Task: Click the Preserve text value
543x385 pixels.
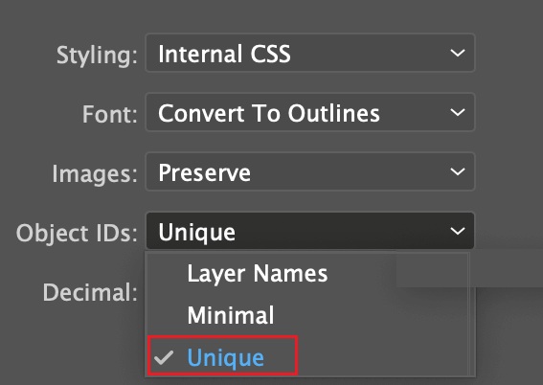Action: (204, 172)
